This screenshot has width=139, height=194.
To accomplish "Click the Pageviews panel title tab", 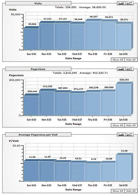I will pyautogui.click(x=38, y=69).
